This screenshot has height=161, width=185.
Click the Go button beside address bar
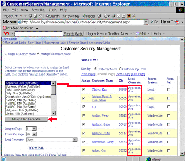(x=155, y=22)
